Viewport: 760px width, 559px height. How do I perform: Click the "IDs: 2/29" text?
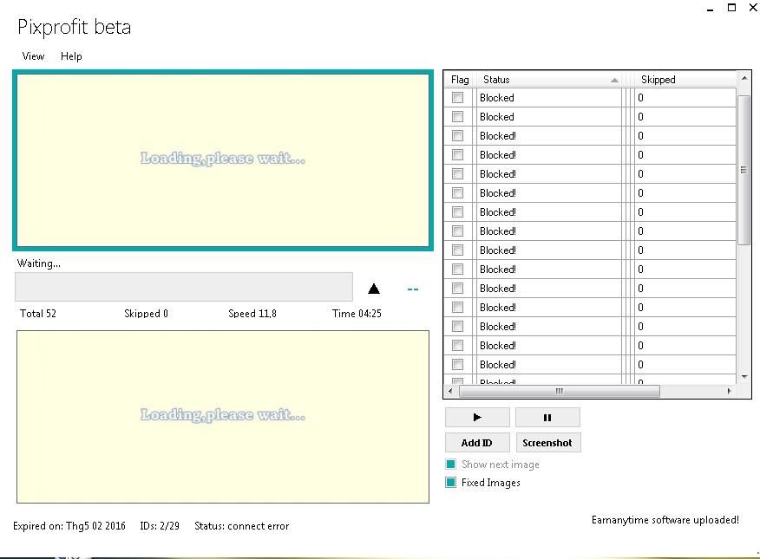[160, 526]
